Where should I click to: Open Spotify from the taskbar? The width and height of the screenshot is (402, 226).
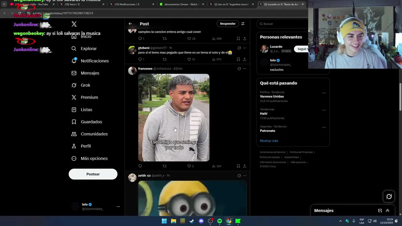[x=220, y=221]
